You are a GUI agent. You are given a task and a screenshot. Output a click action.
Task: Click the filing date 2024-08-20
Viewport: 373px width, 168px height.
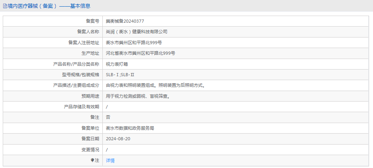pos(118,139)
